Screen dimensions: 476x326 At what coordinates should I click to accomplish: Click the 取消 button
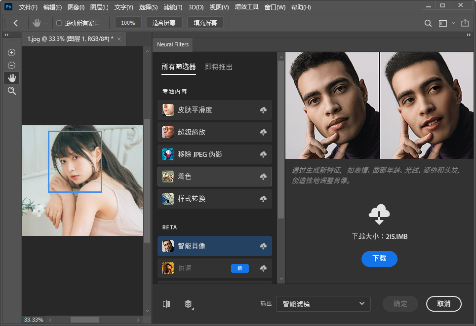pyautogui.click(x=443, y=304)
